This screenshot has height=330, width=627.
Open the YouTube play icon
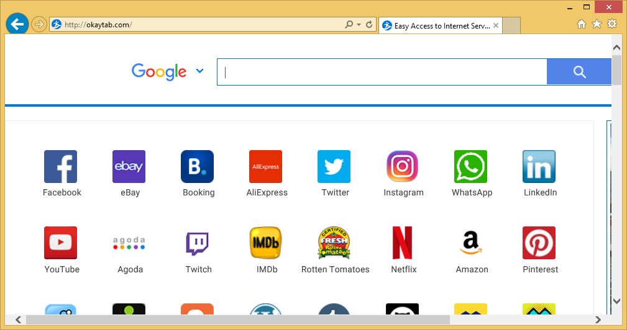pyautogui.click(x=60, y=243)
